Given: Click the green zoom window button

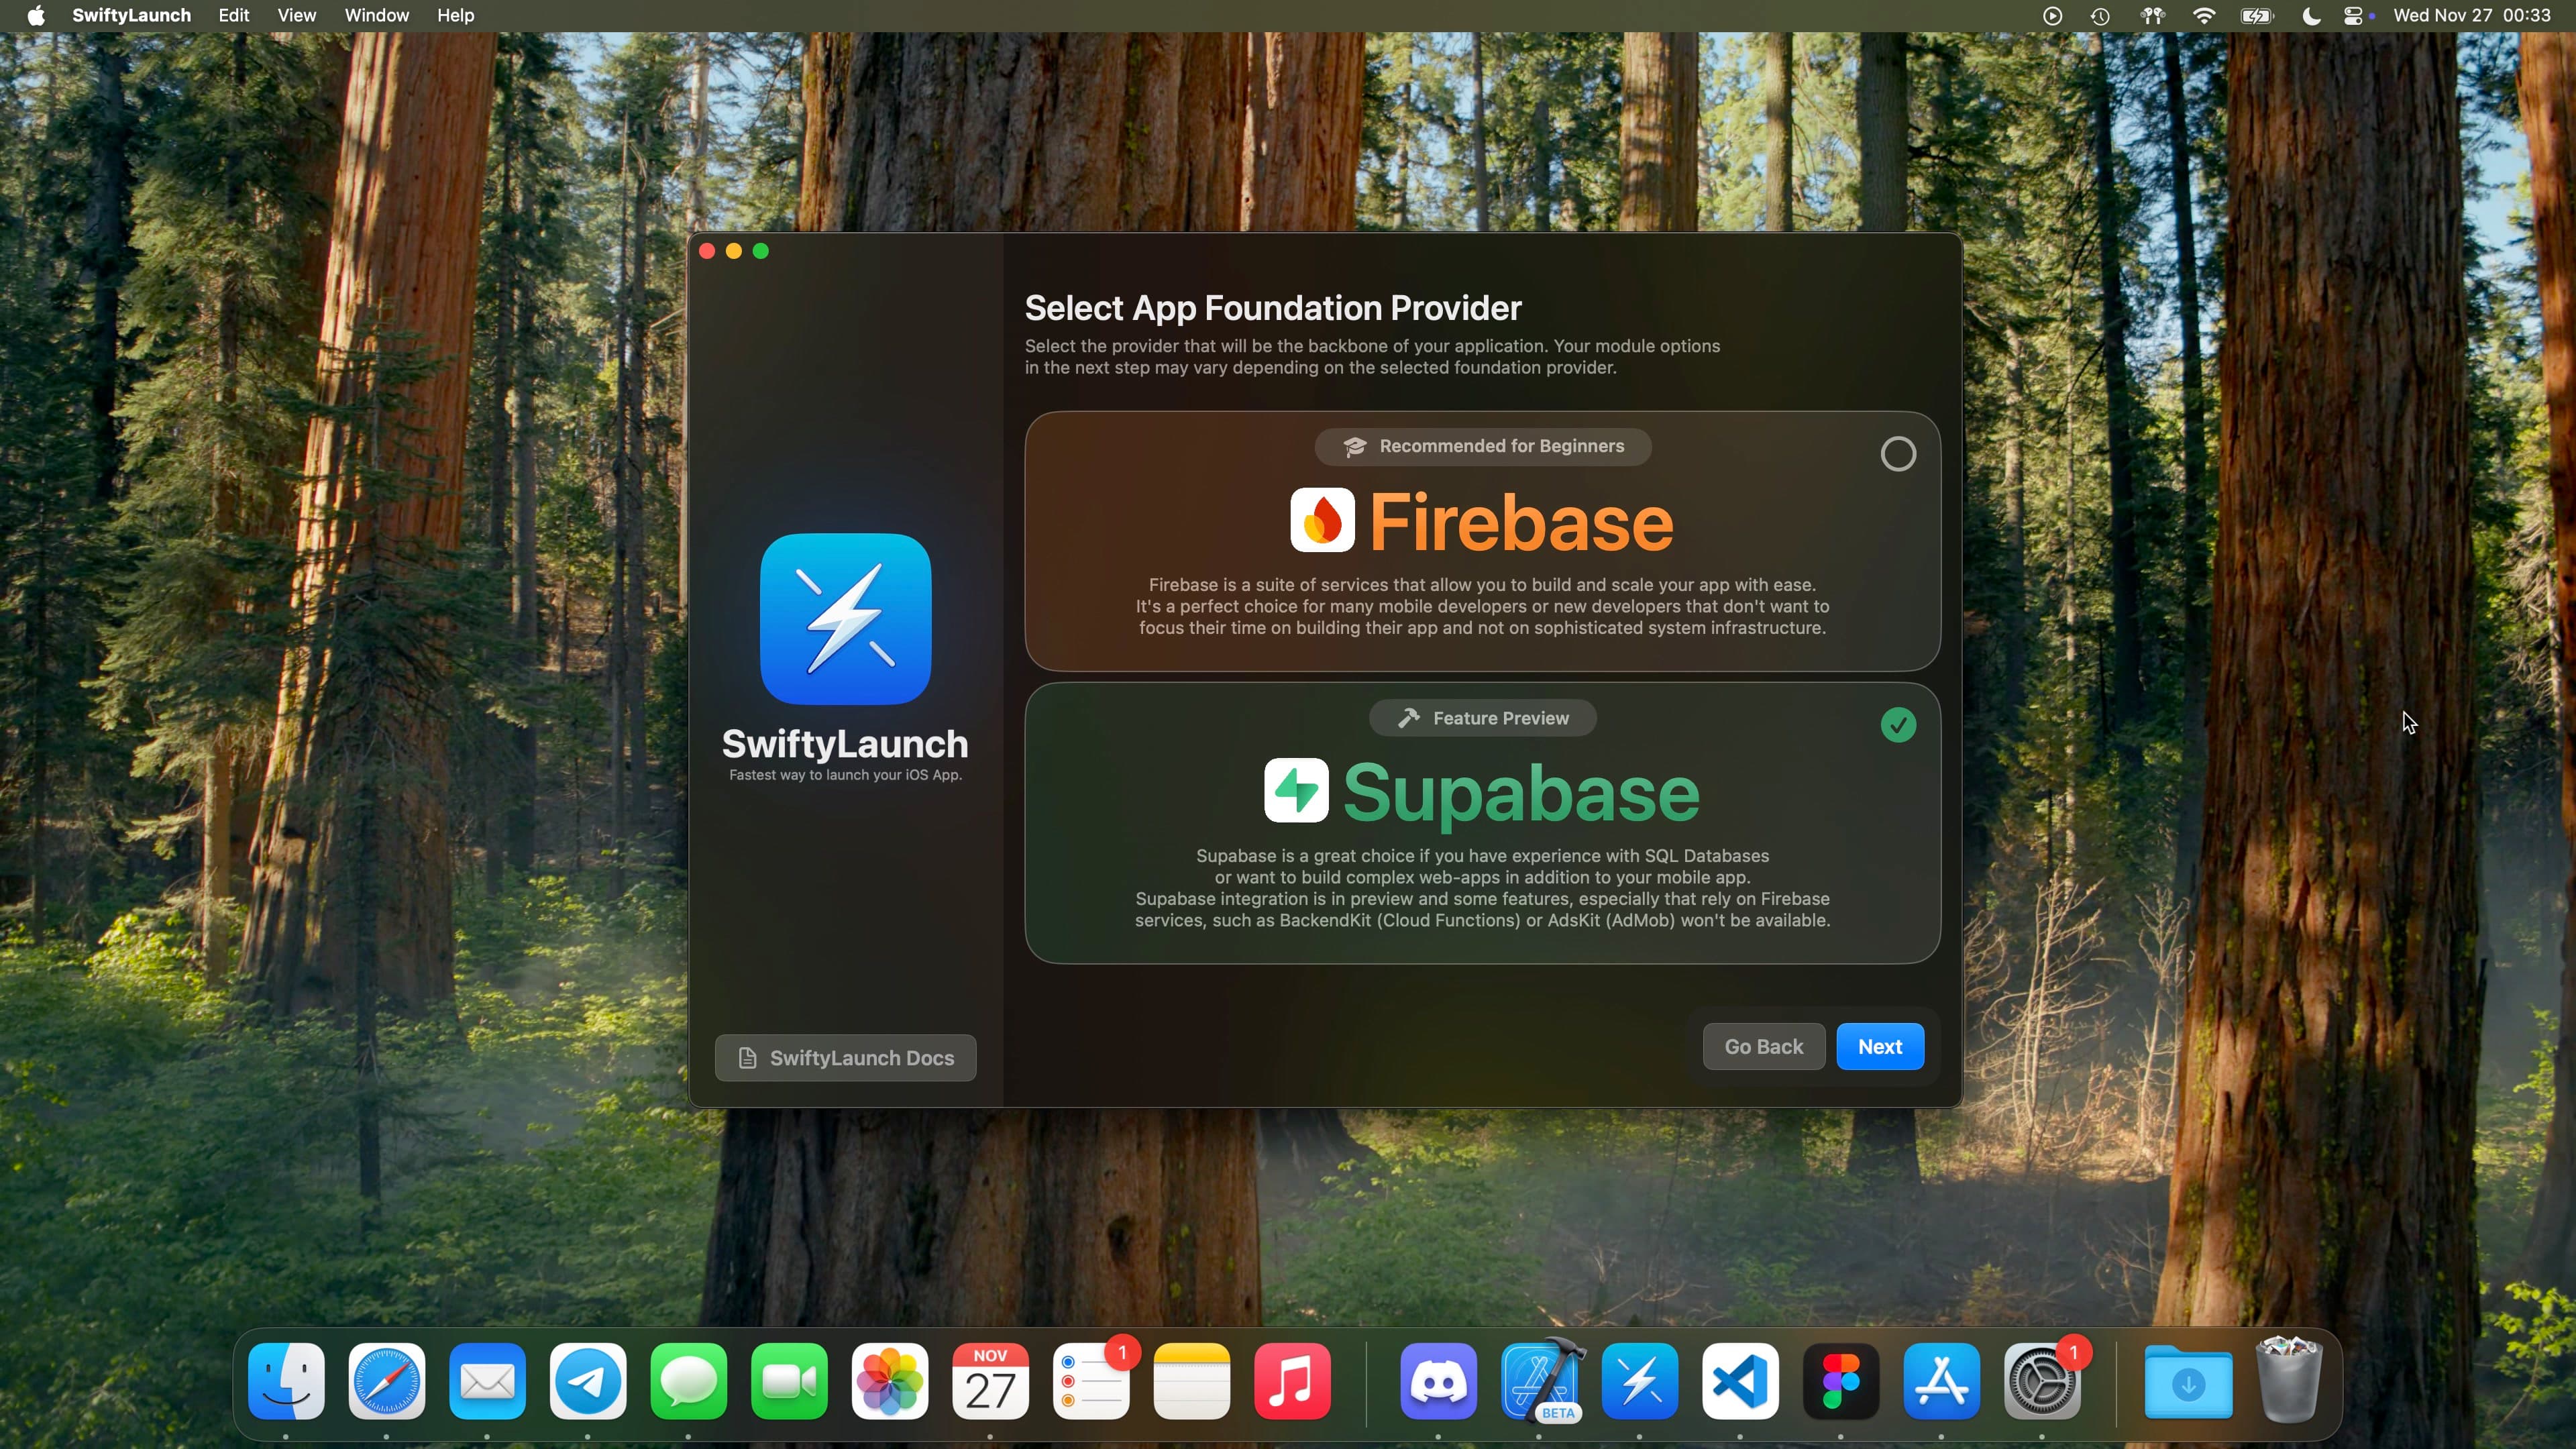Looking at the screenshot, I should pos(761,251).
